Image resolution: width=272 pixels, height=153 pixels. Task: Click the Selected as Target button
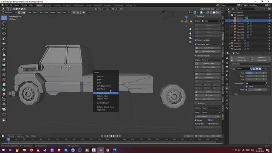(208, 51)
